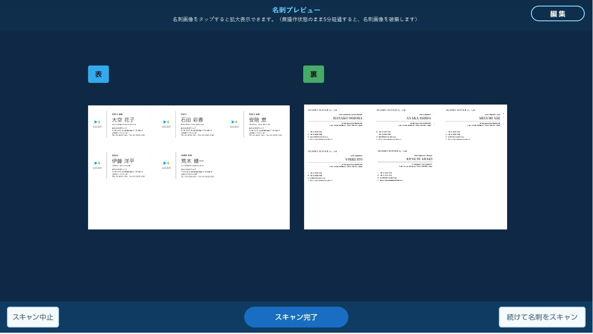593x334 pixels.
Task: Tap the 荒木 健一 name on front scan
Action: [x=192, y=161]
